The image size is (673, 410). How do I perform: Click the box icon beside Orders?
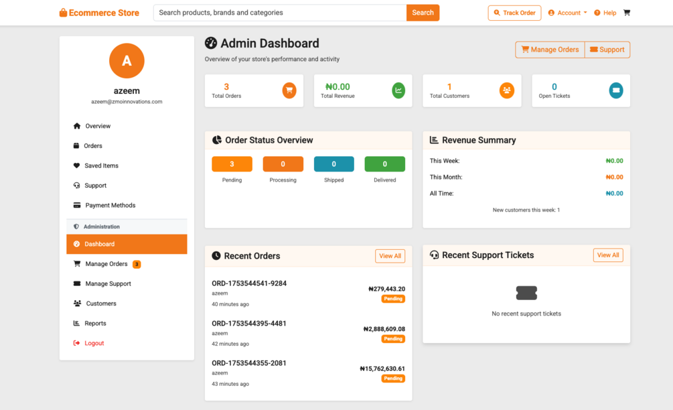(76, 145)
